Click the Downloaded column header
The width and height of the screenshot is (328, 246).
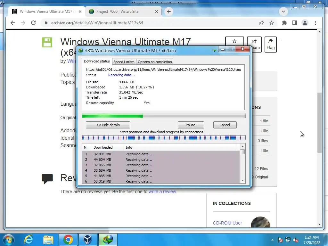(x=108, y=147)
